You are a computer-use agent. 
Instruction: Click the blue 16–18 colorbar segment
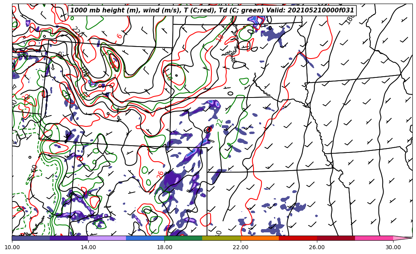145,238
